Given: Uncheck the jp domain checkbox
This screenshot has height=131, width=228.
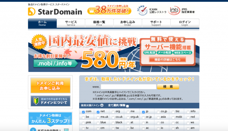Looking at the screenshot, I should pos(143,112).
